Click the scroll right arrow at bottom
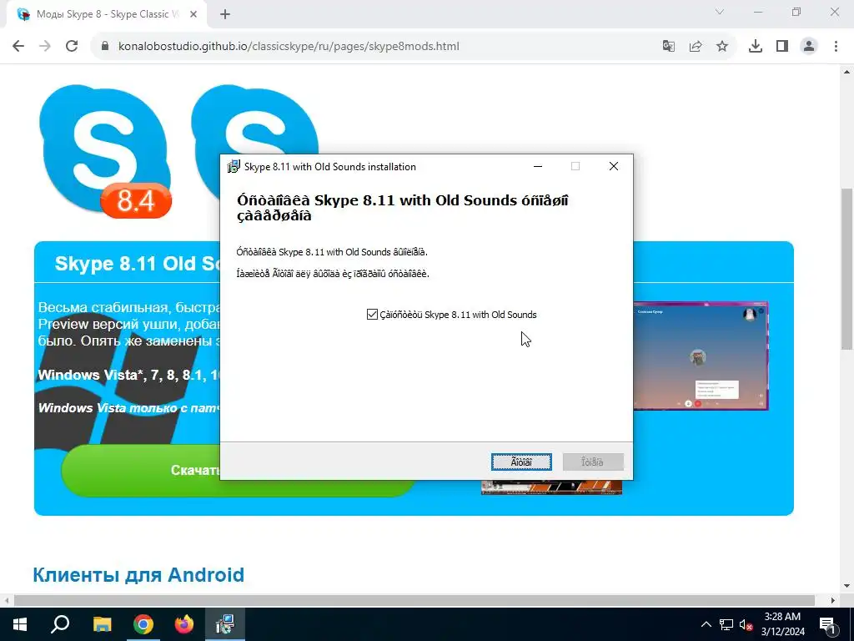854x641 pixels. [833, 600]
